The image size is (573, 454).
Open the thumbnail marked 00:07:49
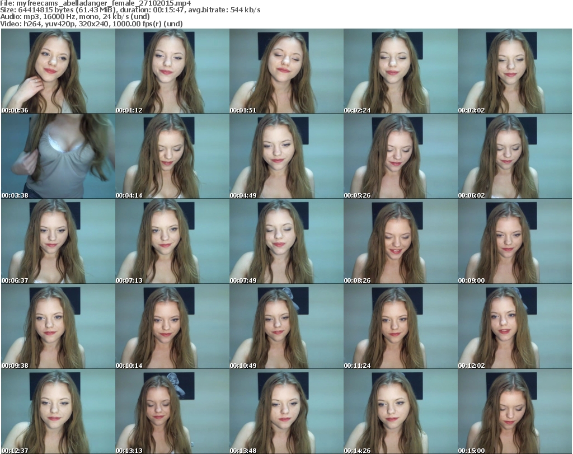click(x=286, y=241)
